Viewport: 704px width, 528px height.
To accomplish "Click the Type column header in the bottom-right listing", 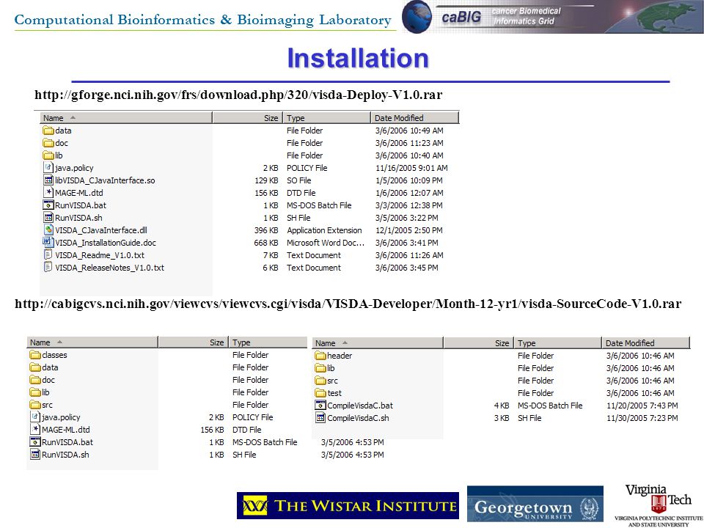I will point(557,343).
